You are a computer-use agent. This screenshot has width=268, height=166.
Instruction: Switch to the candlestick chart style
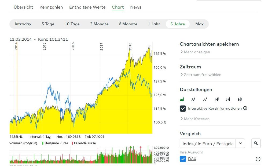[240, 99]
